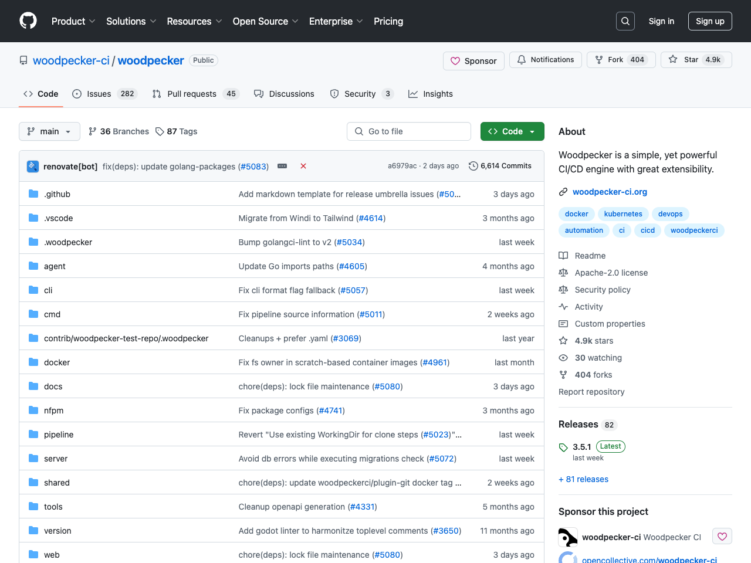Click the .github folder icon
751x563 pixels.
33,194
